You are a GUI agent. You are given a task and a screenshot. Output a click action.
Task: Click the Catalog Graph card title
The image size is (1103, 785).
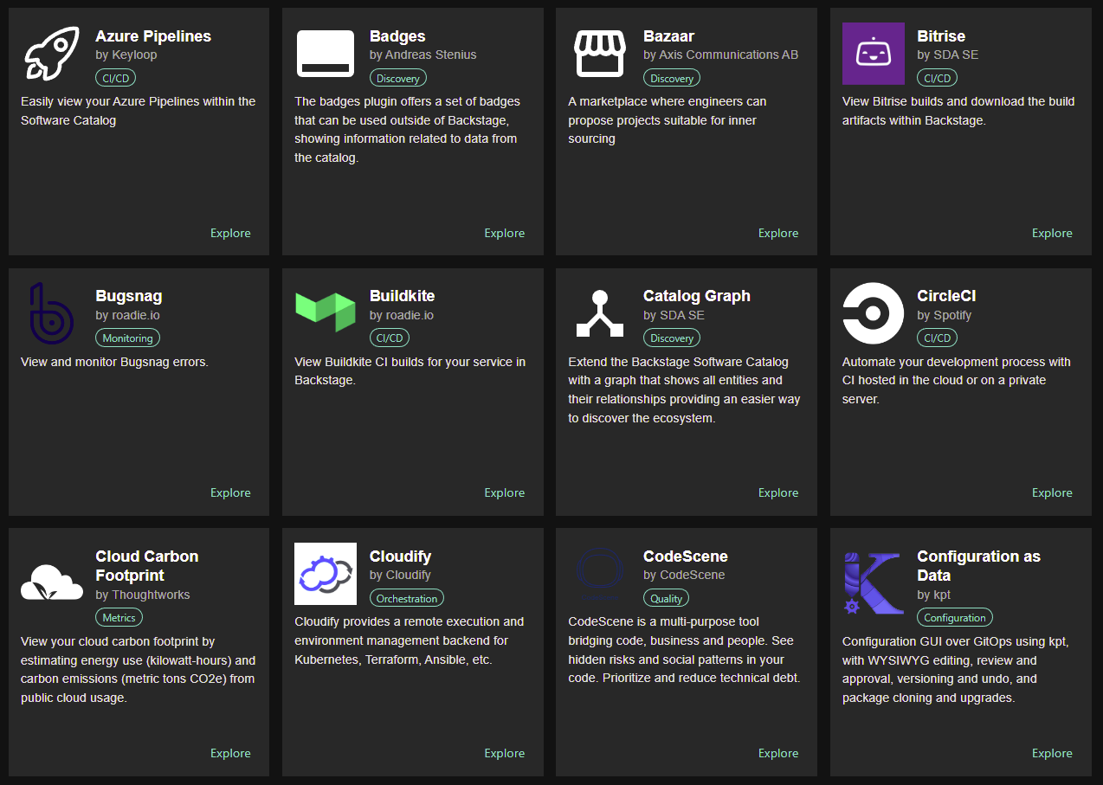[697, 296]
